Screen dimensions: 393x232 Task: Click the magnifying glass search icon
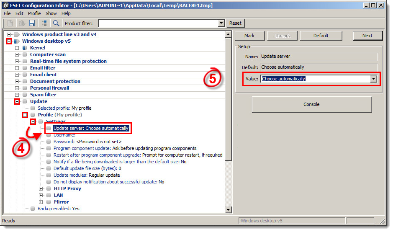pyautogui.click(x=56, y=23)
